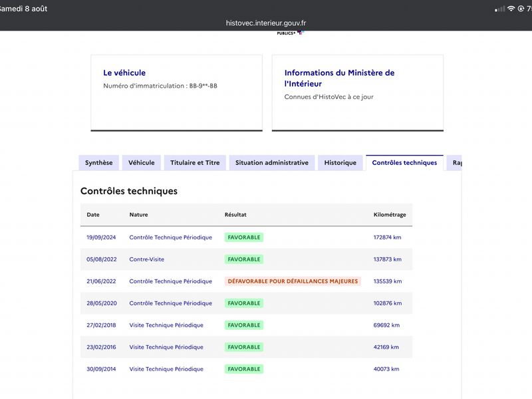
Task: Open the Titulaire et Titre tab
Action: pyautogui.click(x=195, y=163)
